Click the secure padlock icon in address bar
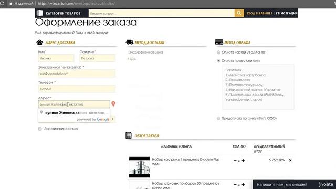 (10, 4)
